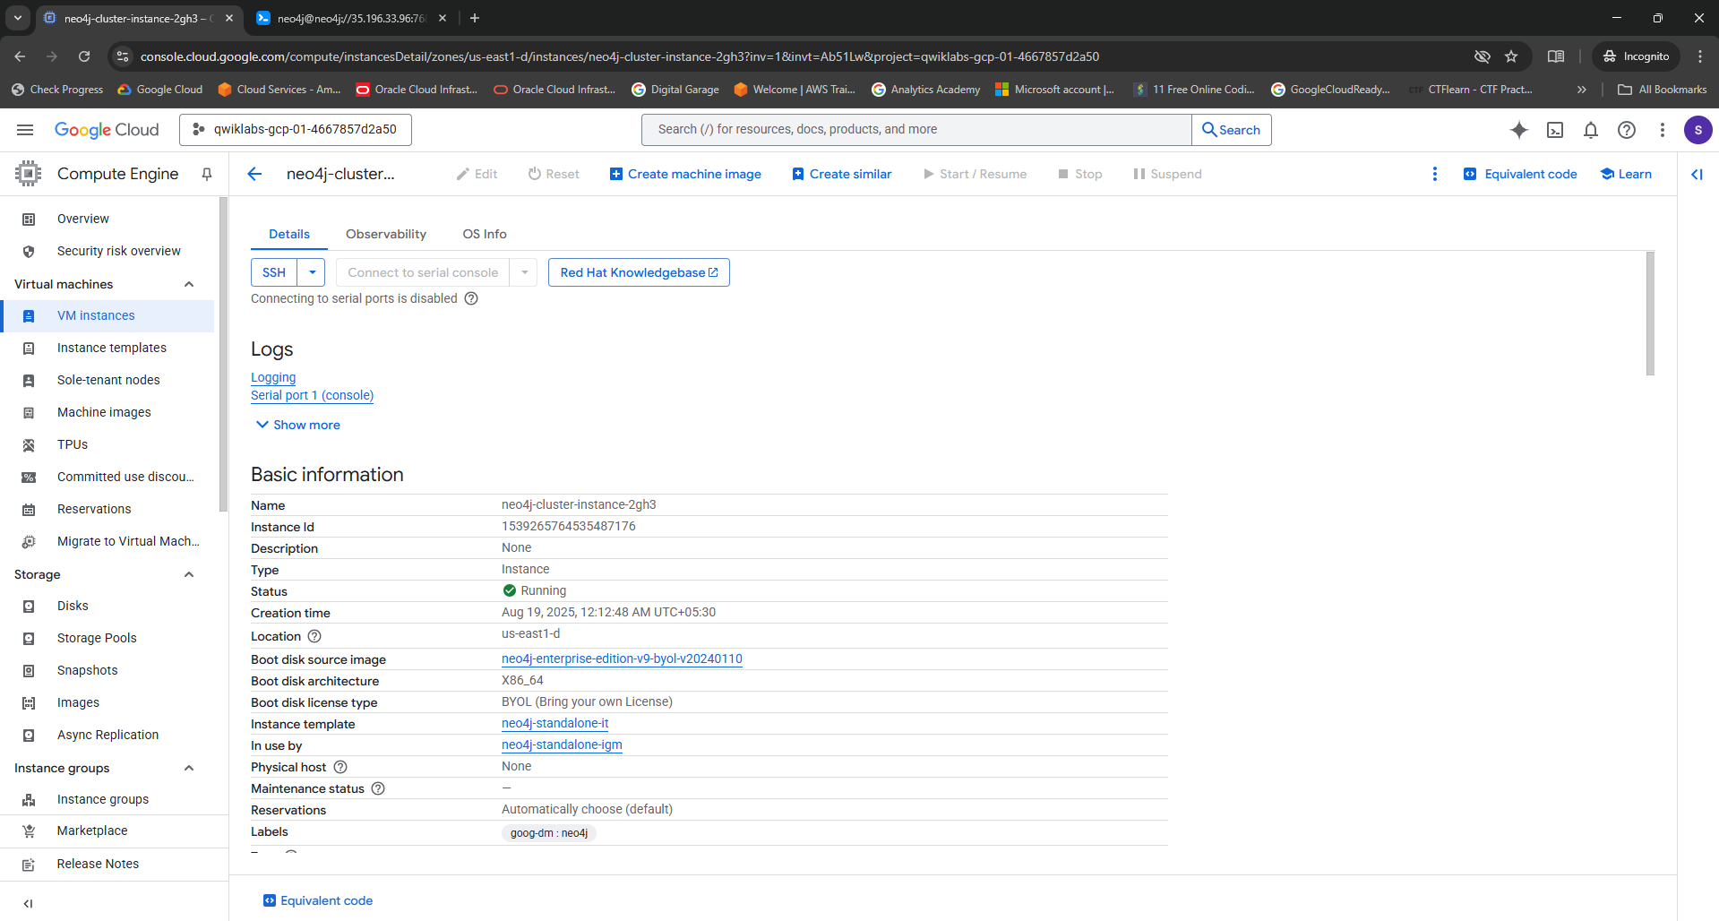The width and height of the screenshot is (1719, 921).
Task: Click the help icon beside Location
Action: click(314, 636)
